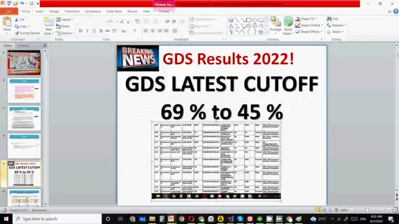Switch to Normal view in status bar
399x224 pixels.
click(x=318, y=210)
